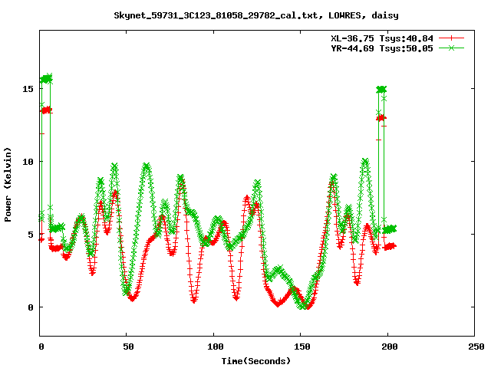491x368 pixels.
Task: Click the plot title Skynet_59731_3C123_81058_29782_cal.txt
Action: point(255,15)
